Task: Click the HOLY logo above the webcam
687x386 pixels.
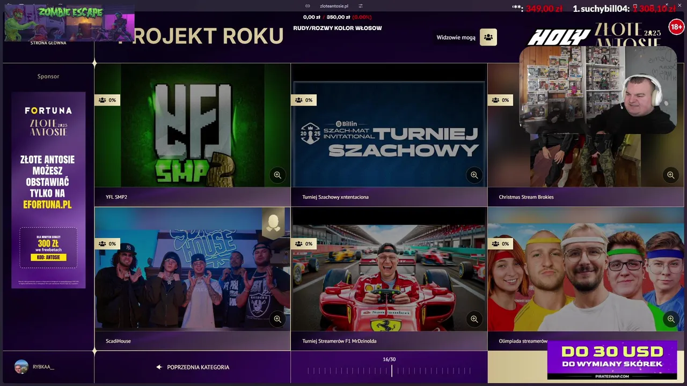Action: click(x=559, y=37)
